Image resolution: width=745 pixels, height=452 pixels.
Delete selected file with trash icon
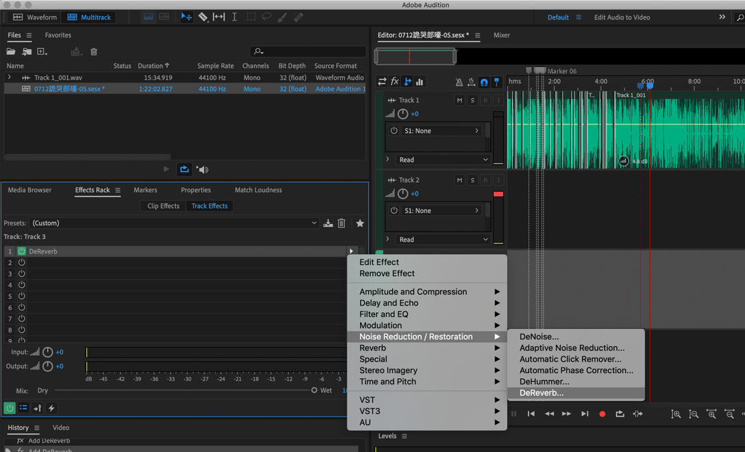[94, 51]
